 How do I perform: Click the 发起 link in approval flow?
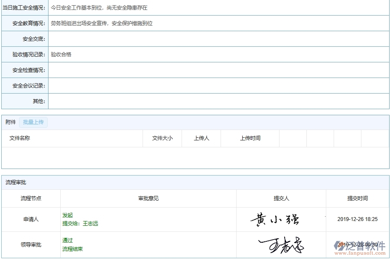68,215
